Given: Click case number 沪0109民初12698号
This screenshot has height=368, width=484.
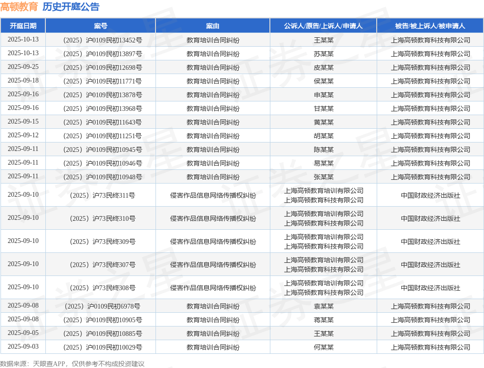Looking at the screenshot, I should 114,67.
